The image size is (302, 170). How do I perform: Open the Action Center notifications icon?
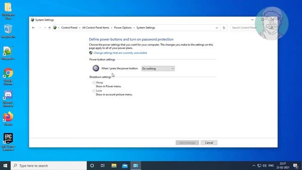tap(295, 166)
